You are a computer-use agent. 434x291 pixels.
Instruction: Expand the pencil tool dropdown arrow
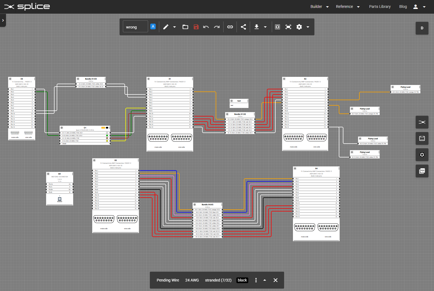coord(174,27)
